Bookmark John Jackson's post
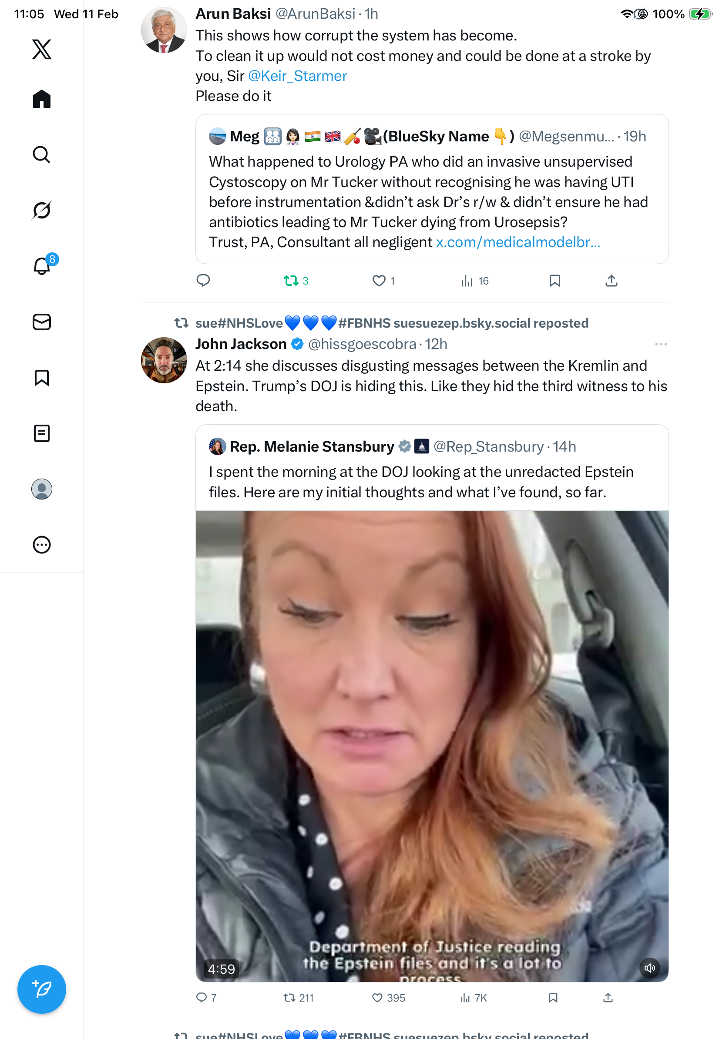The image size is (726, 1039). [x=553, y=998]
